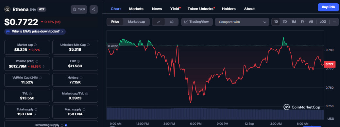Click Market cap/TVL value 0.3923
340x127 pixels.
pos(75,98)
